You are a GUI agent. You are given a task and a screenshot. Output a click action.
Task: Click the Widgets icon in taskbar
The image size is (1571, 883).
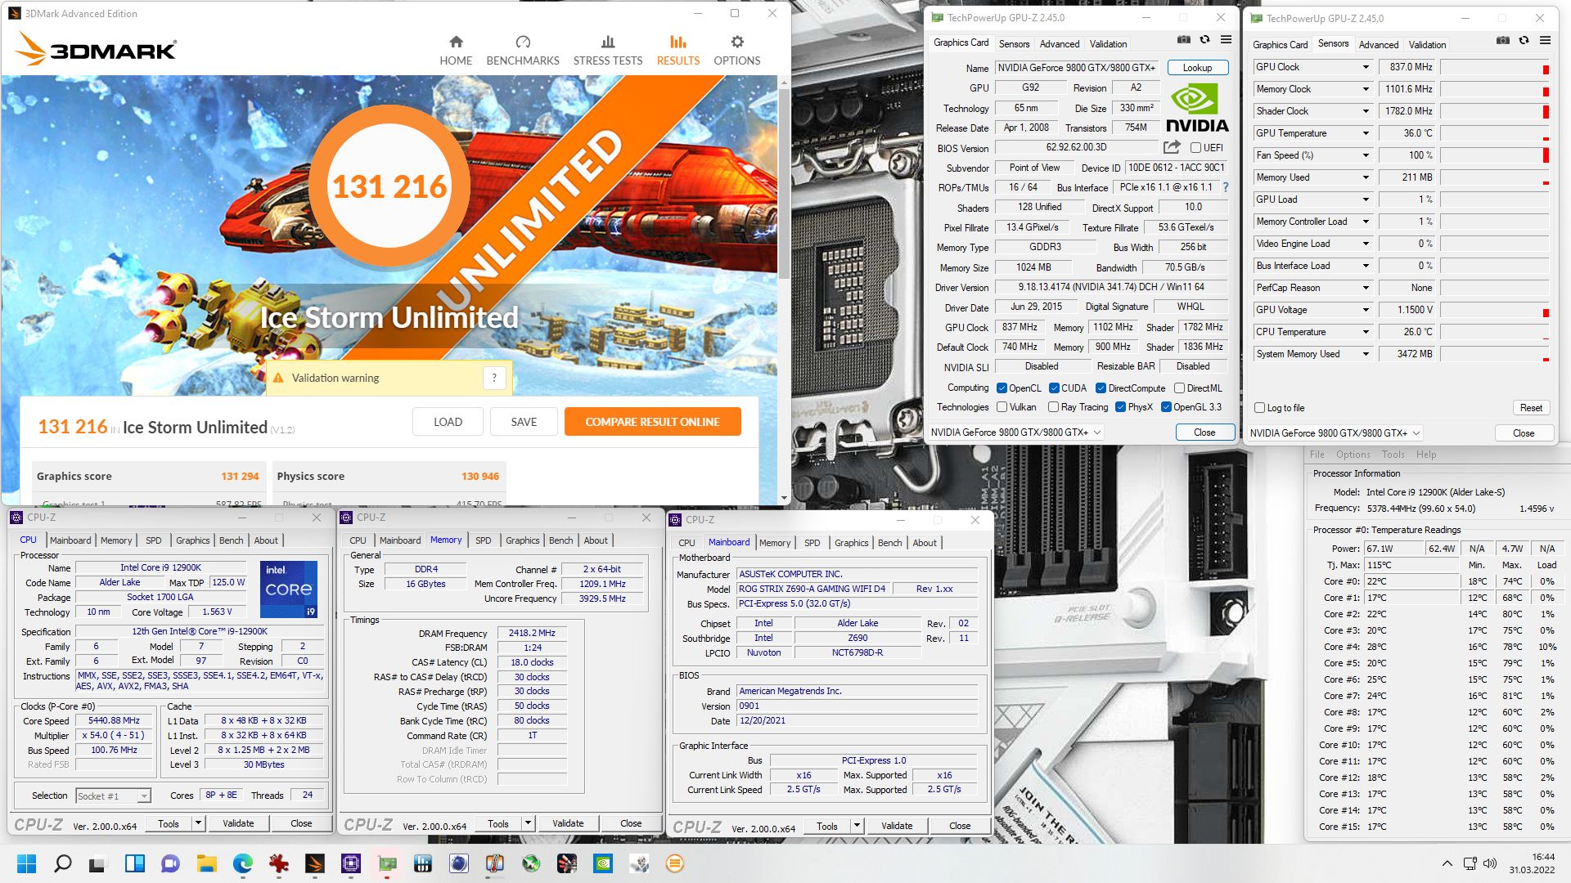coord(135,863)
